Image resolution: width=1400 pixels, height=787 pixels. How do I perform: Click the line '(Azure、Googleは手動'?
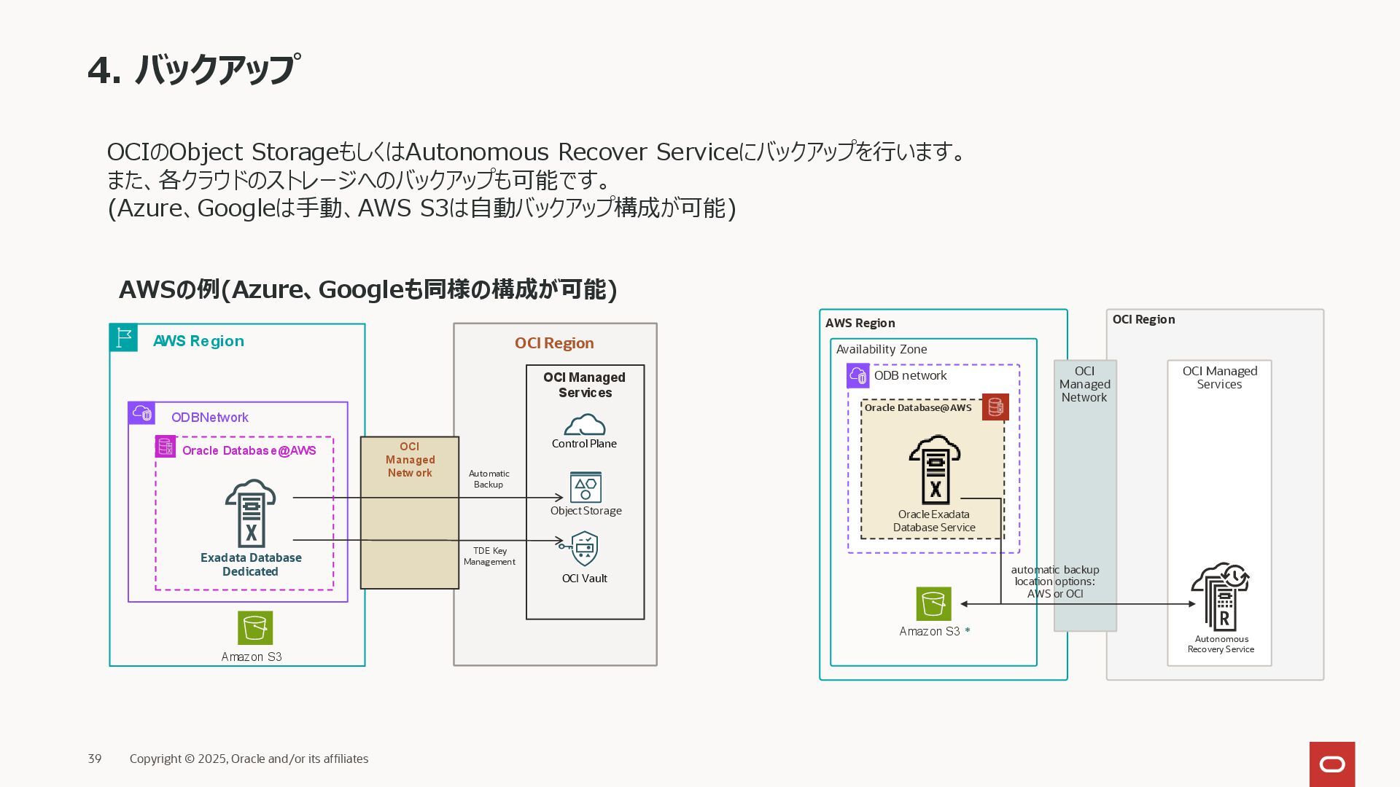point(421,208)
